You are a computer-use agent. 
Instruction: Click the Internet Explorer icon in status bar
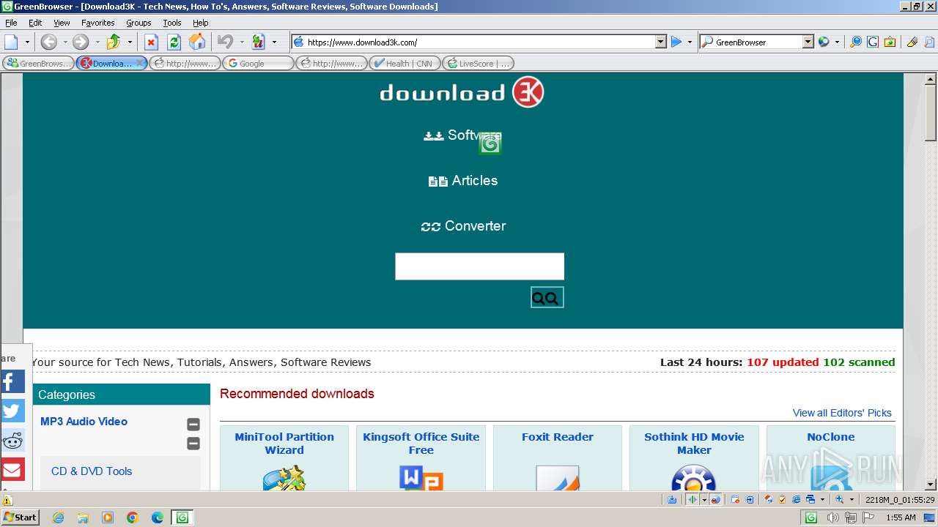pyautogui.click(x=796, y=500)
